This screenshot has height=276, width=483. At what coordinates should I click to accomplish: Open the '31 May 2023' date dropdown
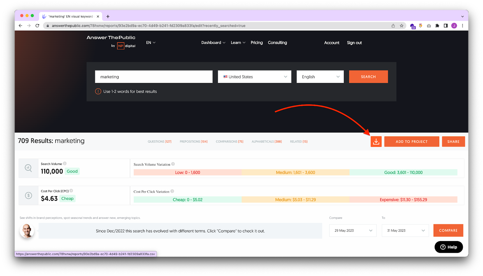[x=405, y=231]
